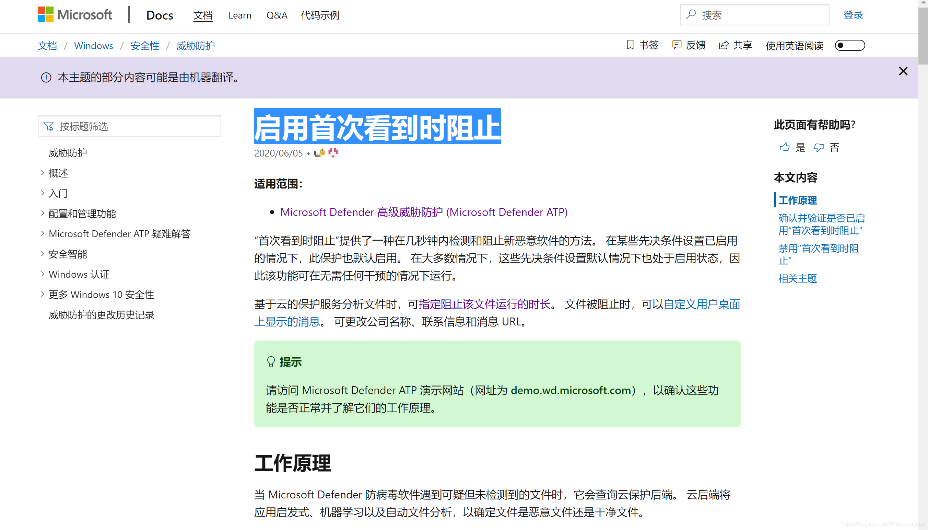The height and width of the screenshot is (530, 928).
Task: Click the 工作原理 section heading
Action: click(x=293, y=463)
